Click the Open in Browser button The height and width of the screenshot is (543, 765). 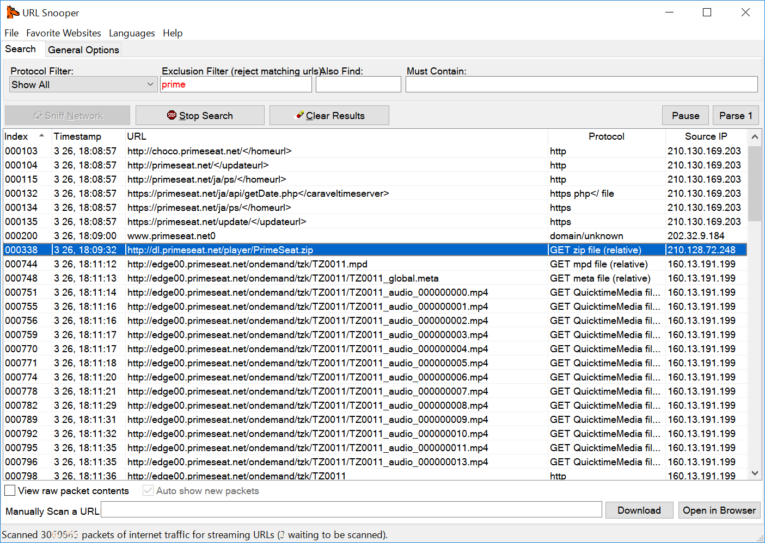[x=719, y=510]
